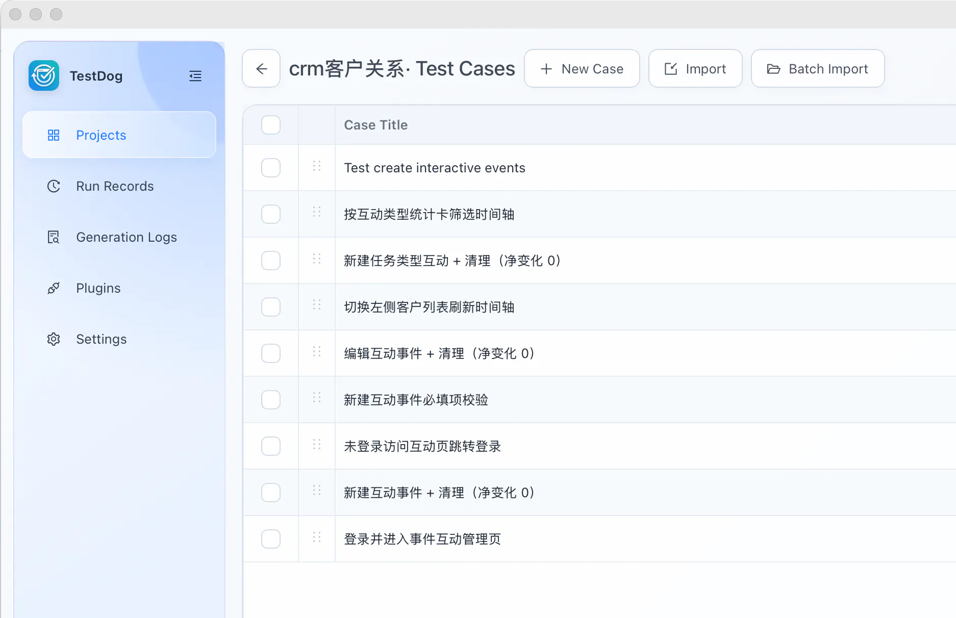Click the Generation Logs document icon

point(54,237)
